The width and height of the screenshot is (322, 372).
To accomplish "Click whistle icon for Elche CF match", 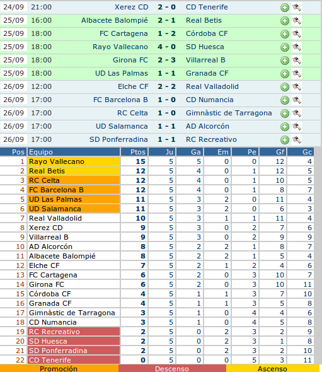I will [296, 87].
